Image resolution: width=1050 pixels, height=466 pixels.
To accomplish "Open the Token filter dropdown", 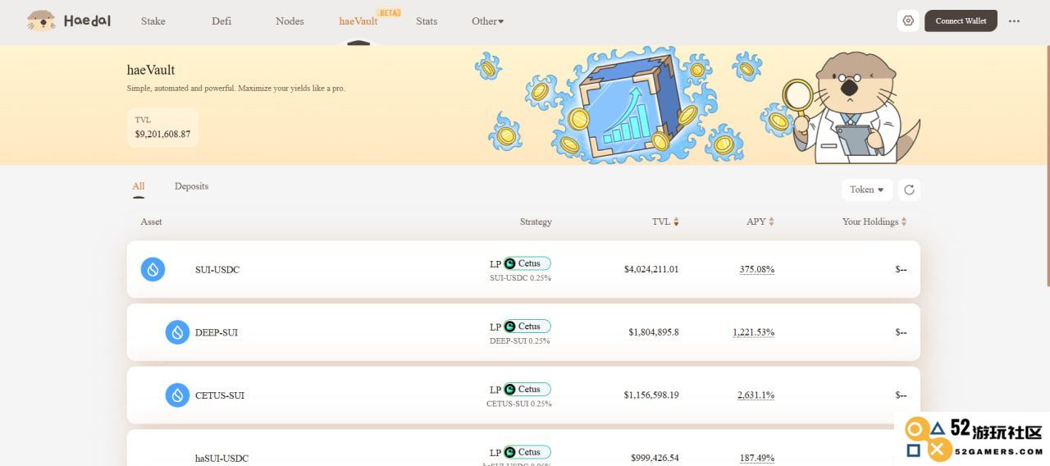I will [x=867, y=190].
